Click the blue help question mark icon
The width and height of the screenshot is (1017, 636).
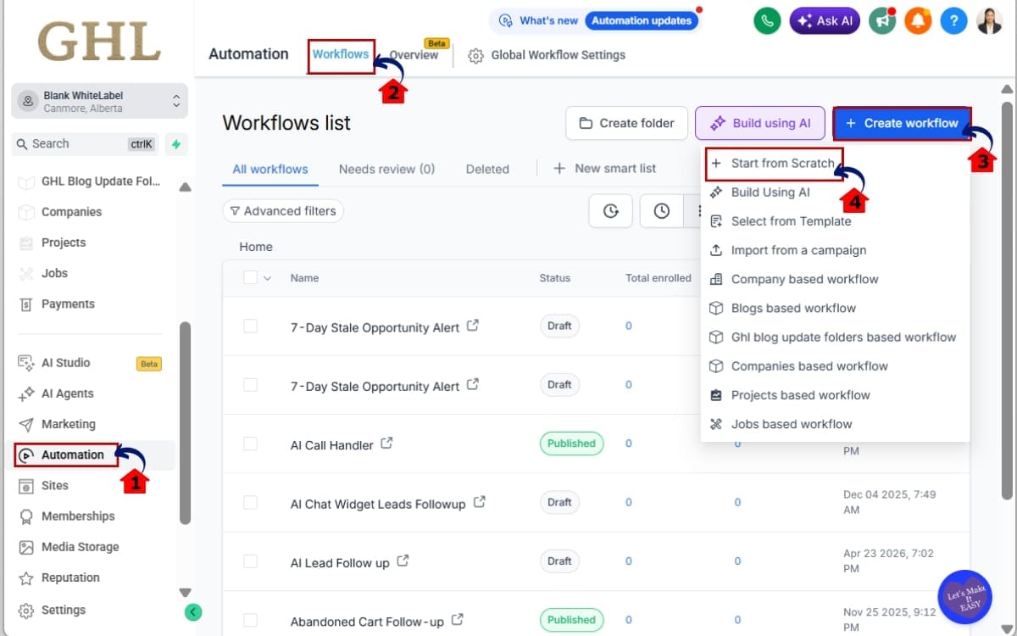pyautogui.click(x=953, y=21)
